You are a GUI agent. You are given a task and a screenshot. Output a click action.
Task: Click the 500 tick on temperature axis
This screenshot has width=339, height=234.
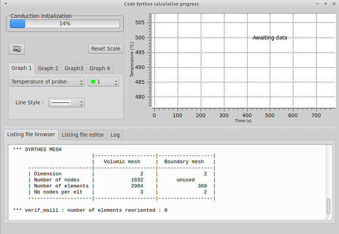140,38
